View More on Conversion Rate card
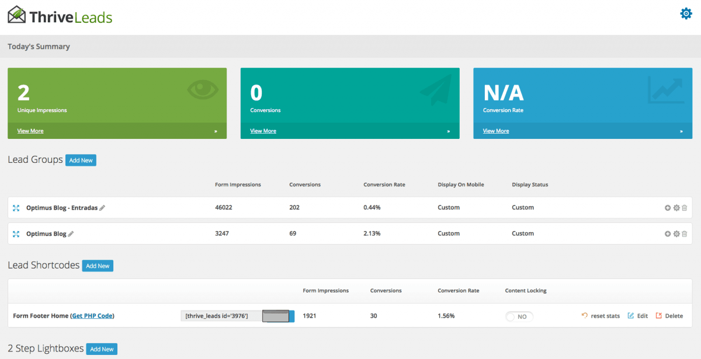 click(x=496, y=131)
